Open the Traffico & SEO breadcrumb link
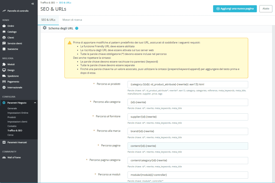Image resolution: width=275 pixels, height=183 pixels. (x=48, y=2)
